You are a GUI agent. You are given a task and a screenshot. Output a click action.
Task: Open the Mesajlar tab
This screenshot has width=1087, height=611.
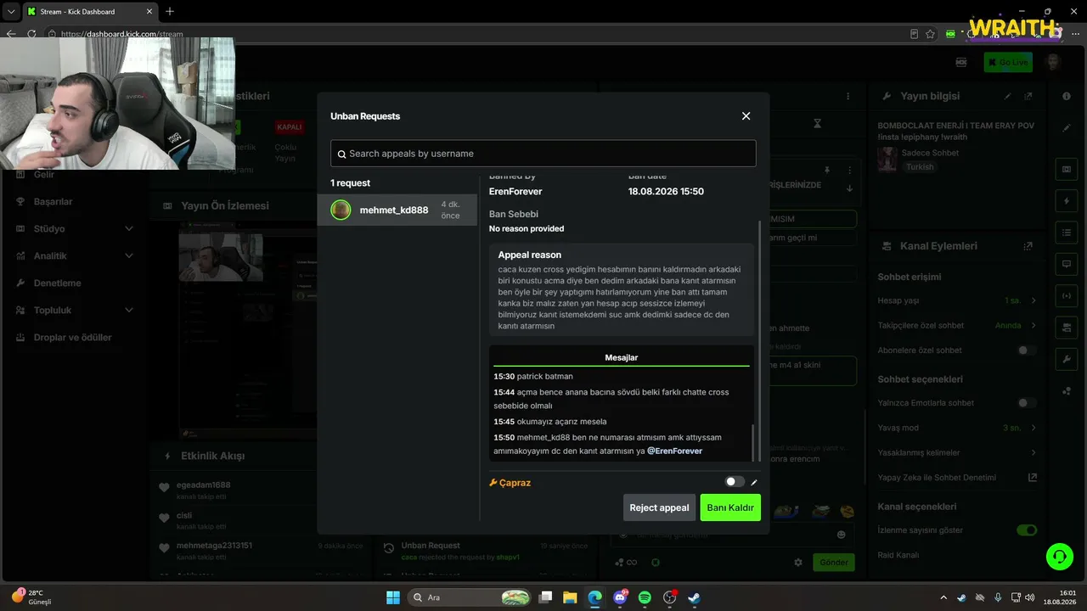622,357
